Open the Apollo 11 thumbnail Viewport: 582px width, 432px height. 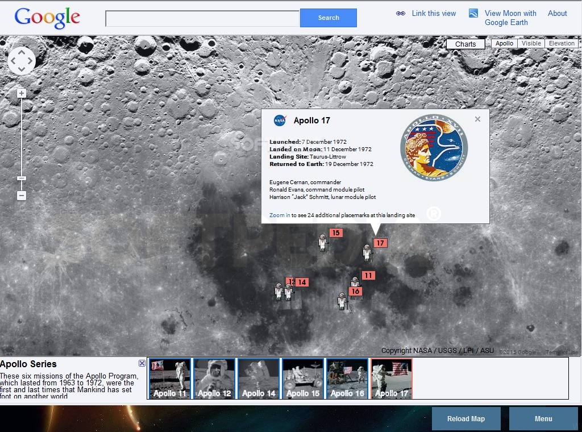click(x=169, y=379)
